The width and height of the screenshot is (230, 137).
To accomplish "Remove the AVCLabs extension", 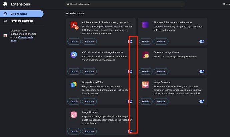I will (x=89, y=71).
